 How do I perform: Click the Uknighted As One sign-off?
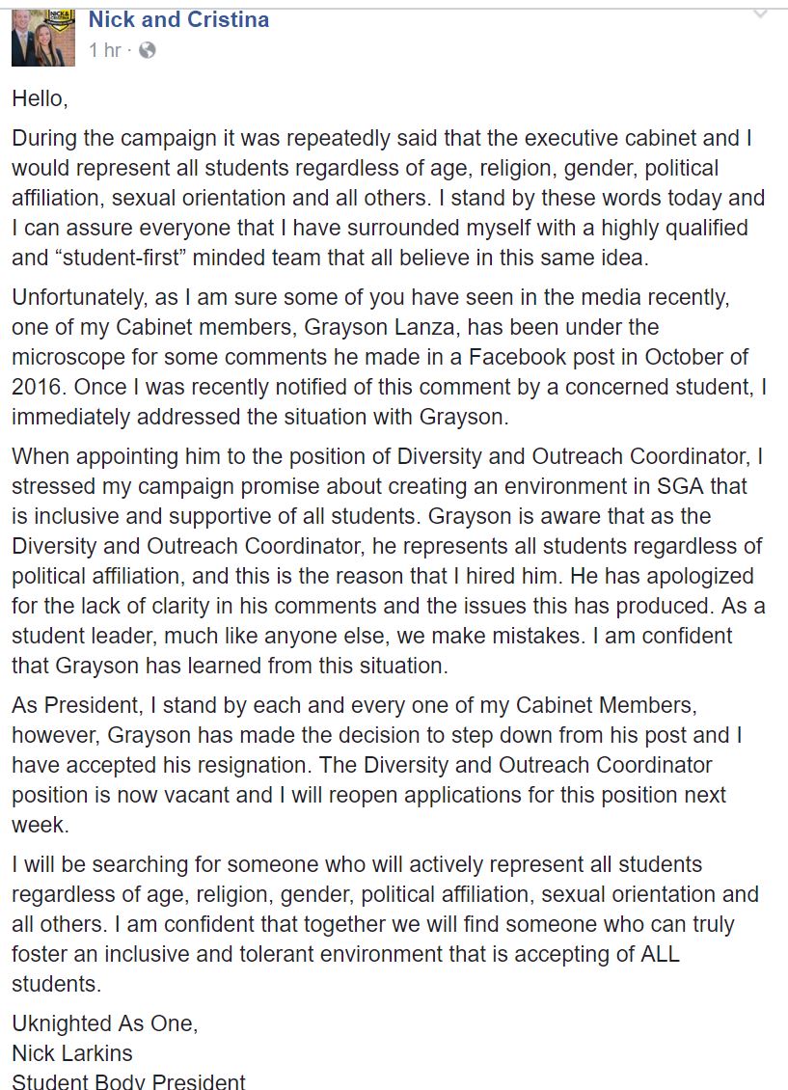[105, 1023]
